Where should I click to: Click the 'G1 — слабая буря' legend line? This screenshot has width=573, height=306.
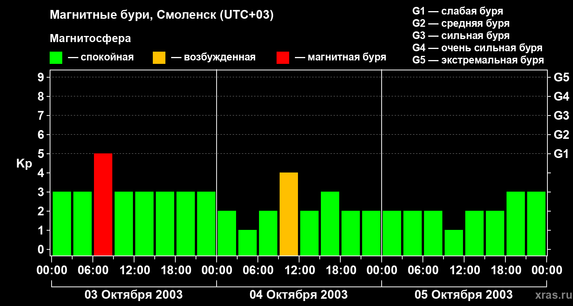point(458,11)
